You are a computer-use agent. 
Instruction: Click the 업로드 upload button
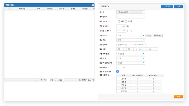[x=149, y=35]
